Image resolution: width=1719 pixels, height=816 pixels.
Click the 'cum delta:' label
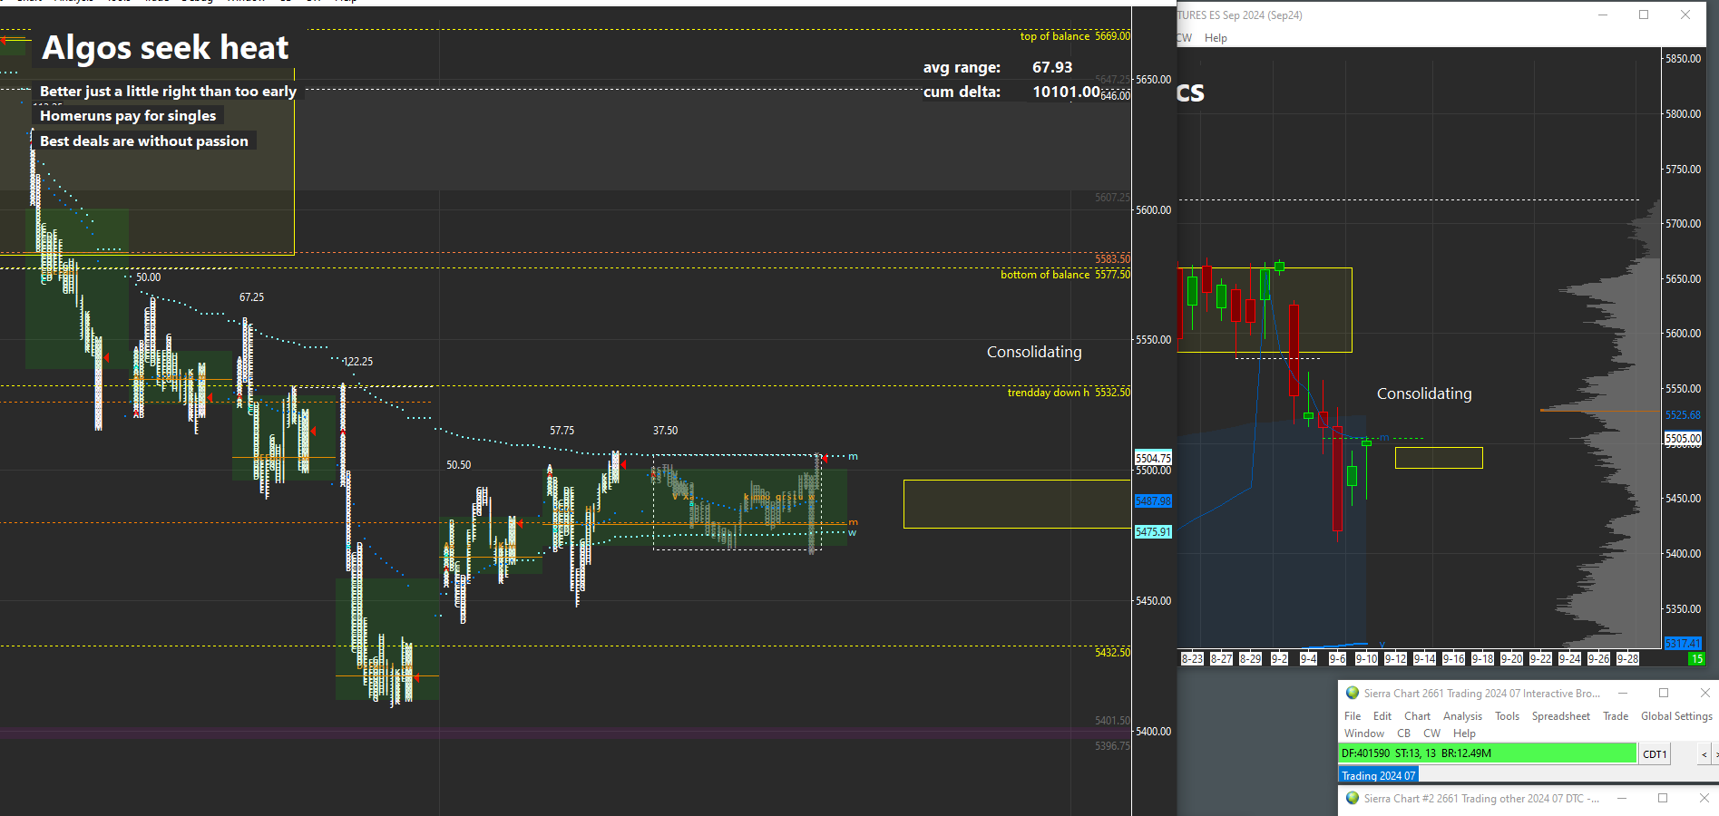[962, 92]
